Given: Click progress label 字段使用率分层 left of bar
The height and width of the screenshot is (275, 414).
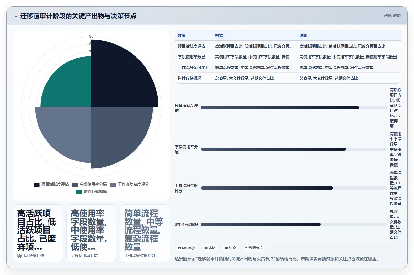Looking at the screenshot, I should pos(186,149).
